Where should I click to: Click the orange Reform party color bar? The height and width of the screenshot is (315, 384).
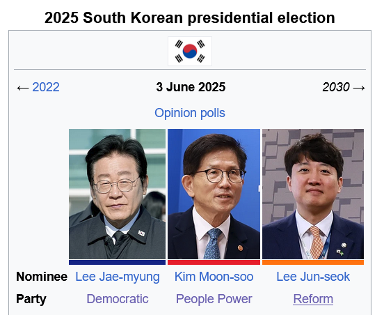313,262
